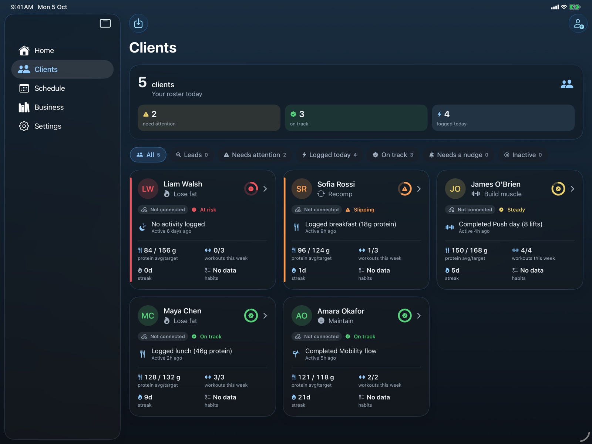Click the AO avatar
Screen dimensions: 592x444
pos(302,316)
